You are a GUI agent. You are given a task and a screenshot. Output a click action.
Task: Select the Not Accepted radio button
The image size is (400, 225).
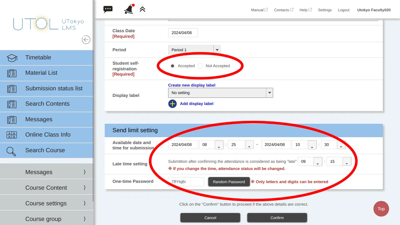(200, 66)
